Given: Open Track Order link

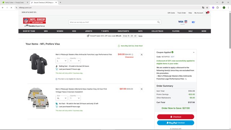Looking at the screenshot, I should pyautogui.click(x=182, y=13).
